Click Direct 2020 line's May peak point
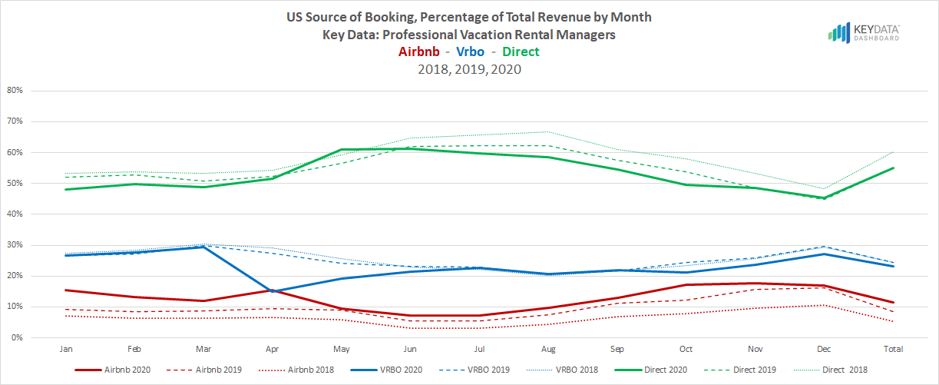Viewport: 939px width, 385px height. pos(341,149)
